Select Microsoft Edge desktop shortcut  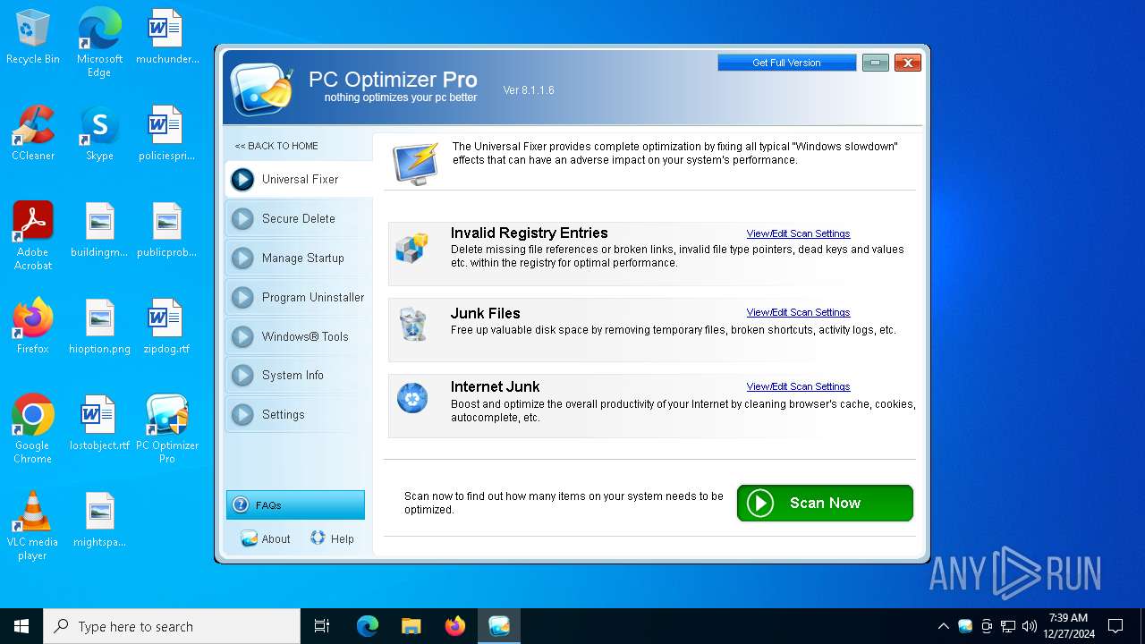(99, 43)
